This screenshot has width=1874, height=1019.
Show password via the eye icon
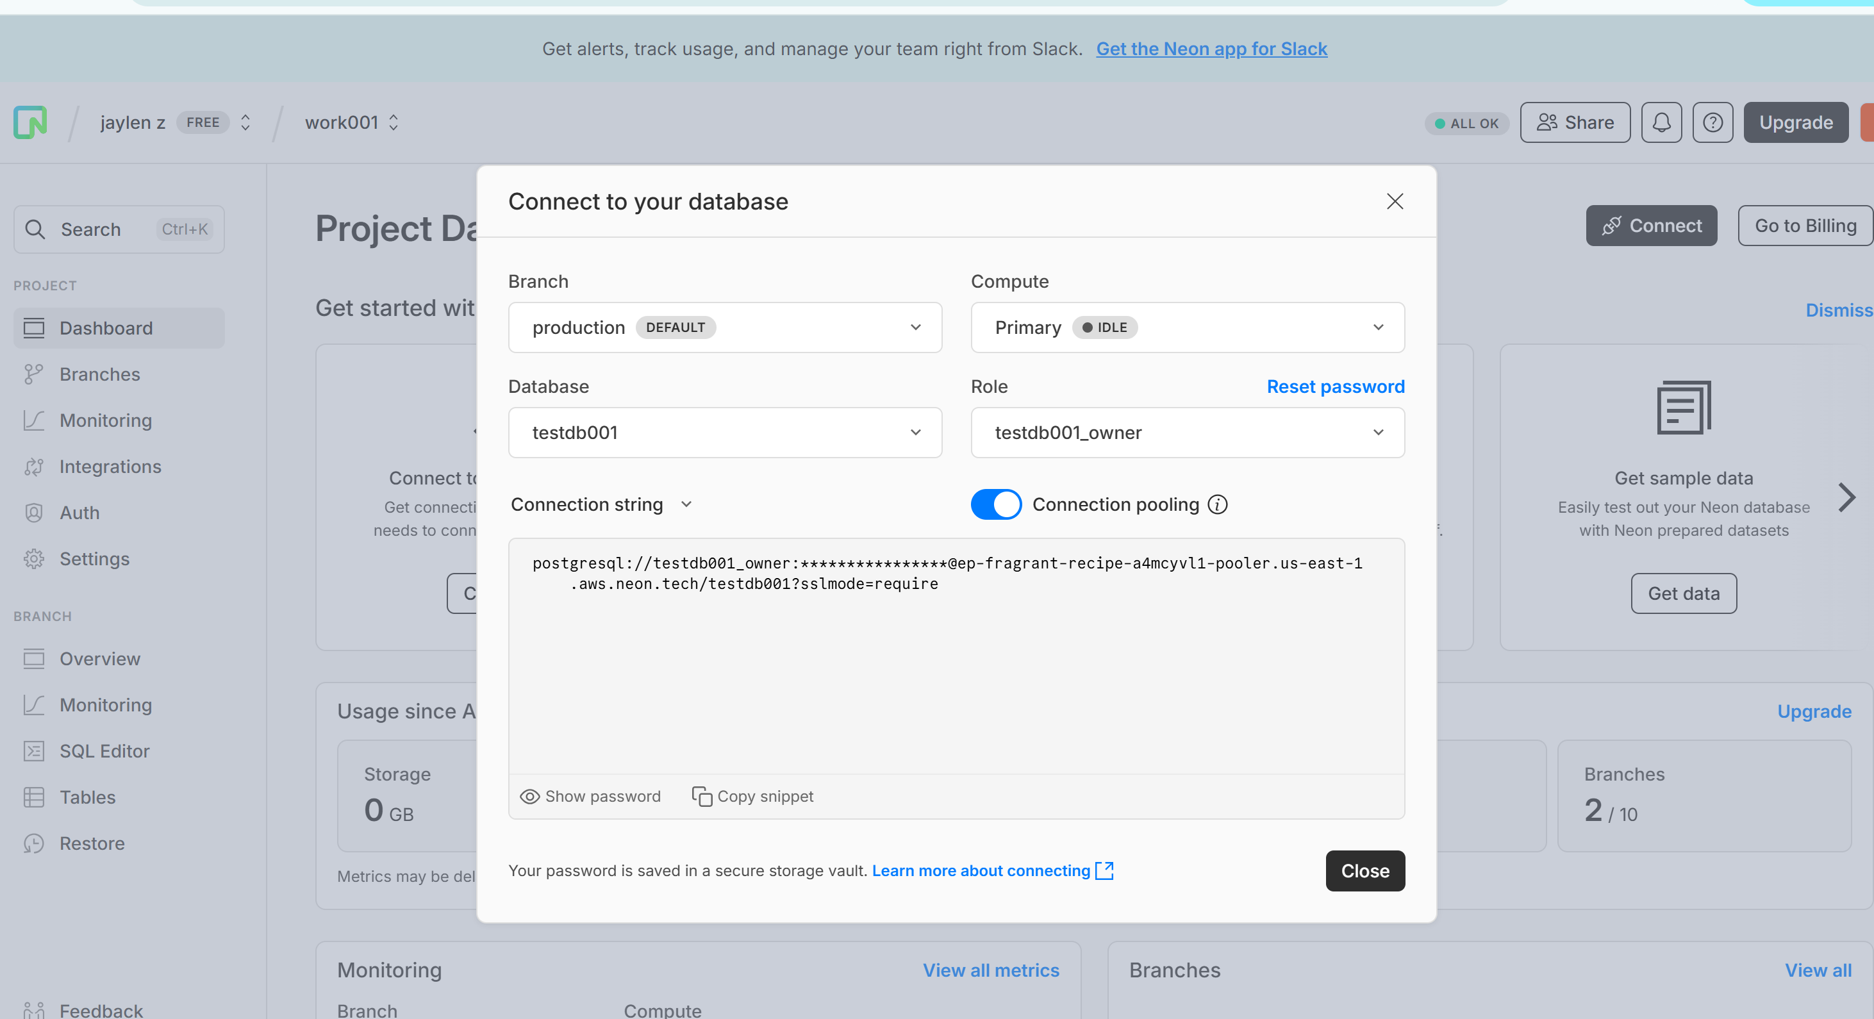pos(529,797)
